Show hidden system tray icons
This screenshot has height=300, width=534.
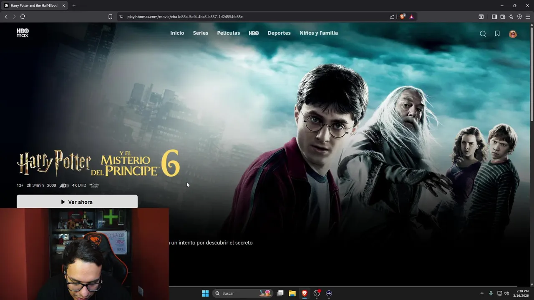[x=482, y=293]
